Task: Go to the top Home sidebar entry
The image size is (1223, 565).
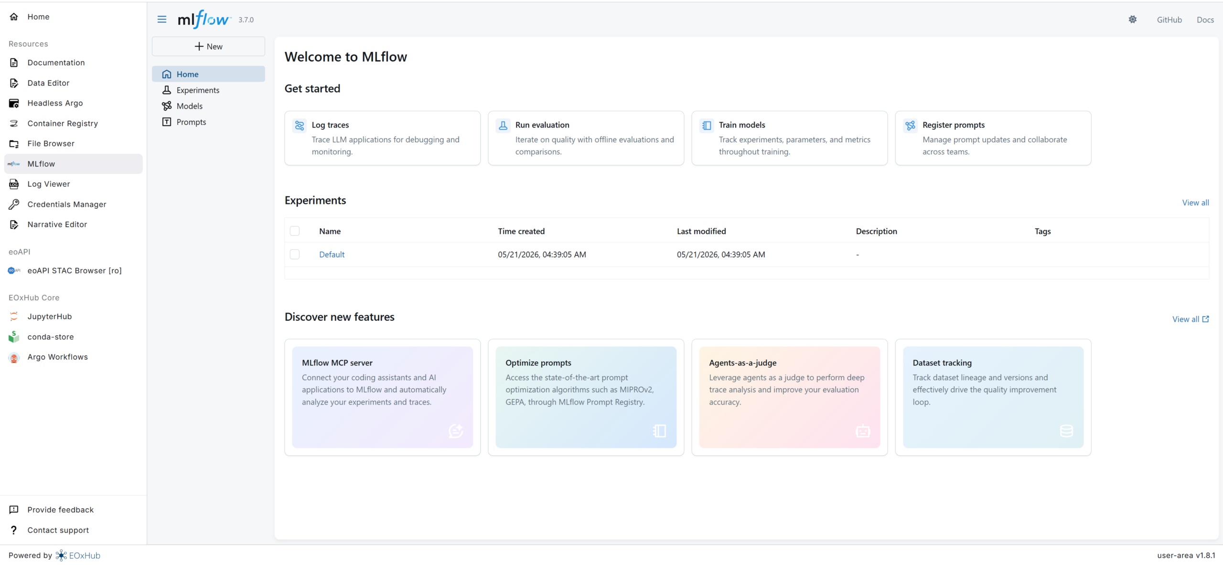Action: [73, 17]
